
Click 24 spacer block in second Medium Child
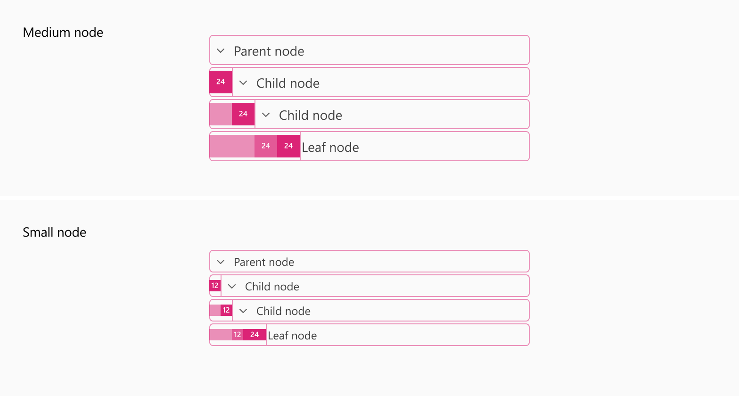(x=243, y=114)
